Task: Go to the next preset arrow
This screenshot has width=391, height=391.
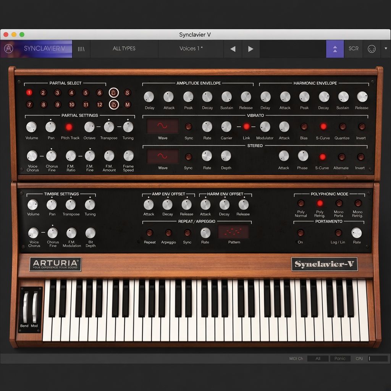Action: click(x=250, y=49)
